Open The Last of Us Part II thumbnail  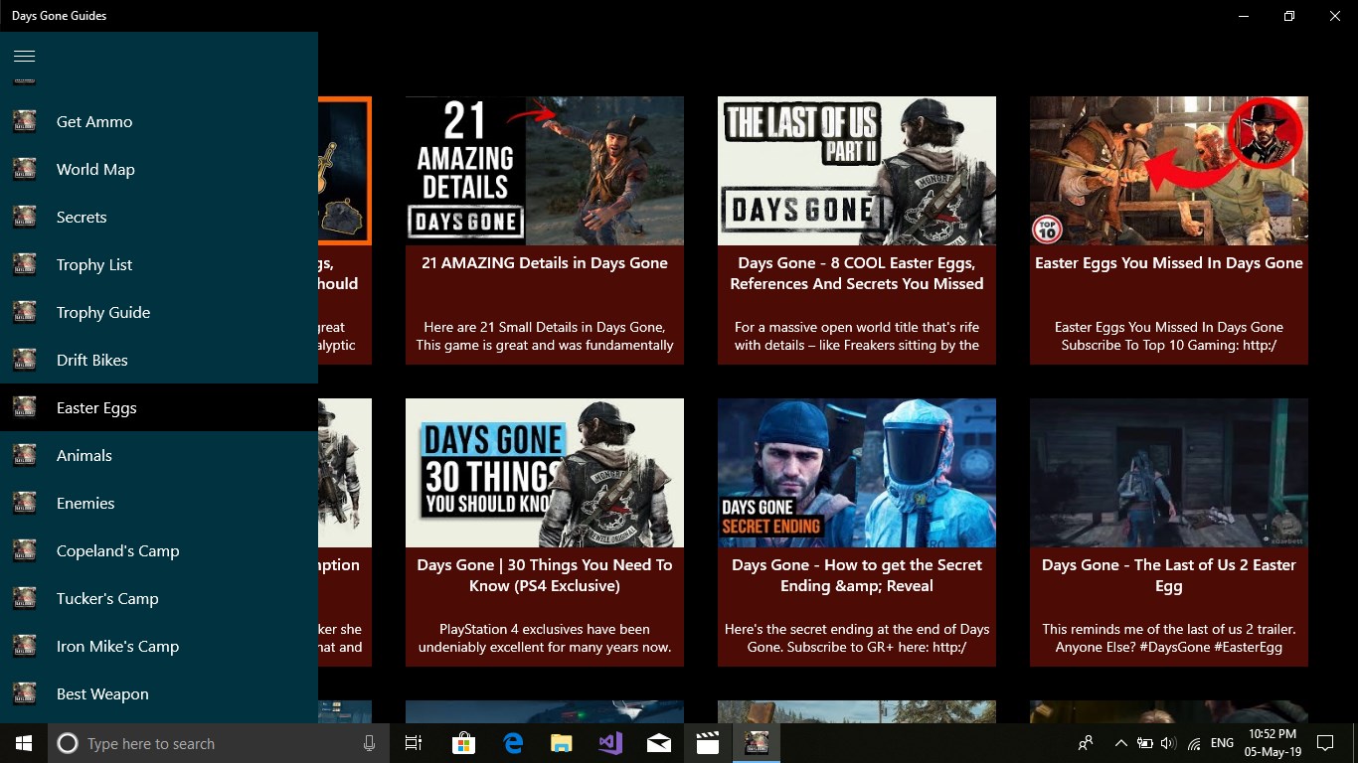point(857,171)
